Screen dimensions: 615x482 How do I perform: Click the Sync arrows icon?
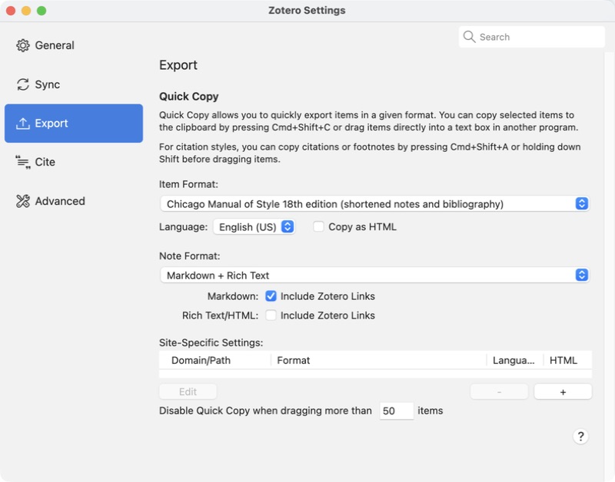[23, 84]
